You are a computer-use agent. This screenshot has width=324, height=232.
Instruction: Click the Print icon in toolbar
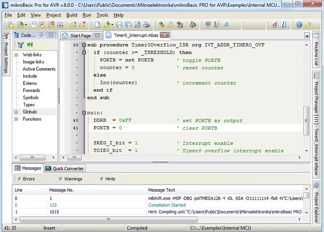click(146, 25)
